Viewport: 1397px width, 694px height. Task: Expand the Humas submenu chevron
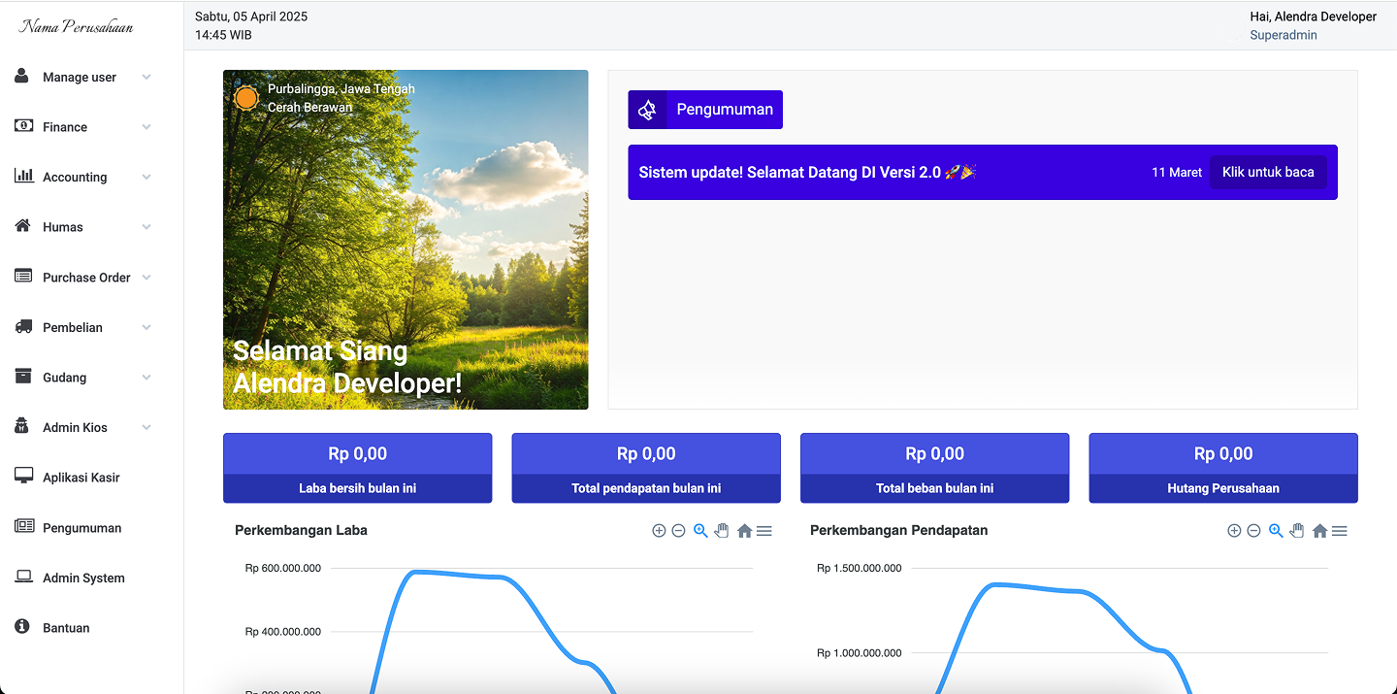146,227
